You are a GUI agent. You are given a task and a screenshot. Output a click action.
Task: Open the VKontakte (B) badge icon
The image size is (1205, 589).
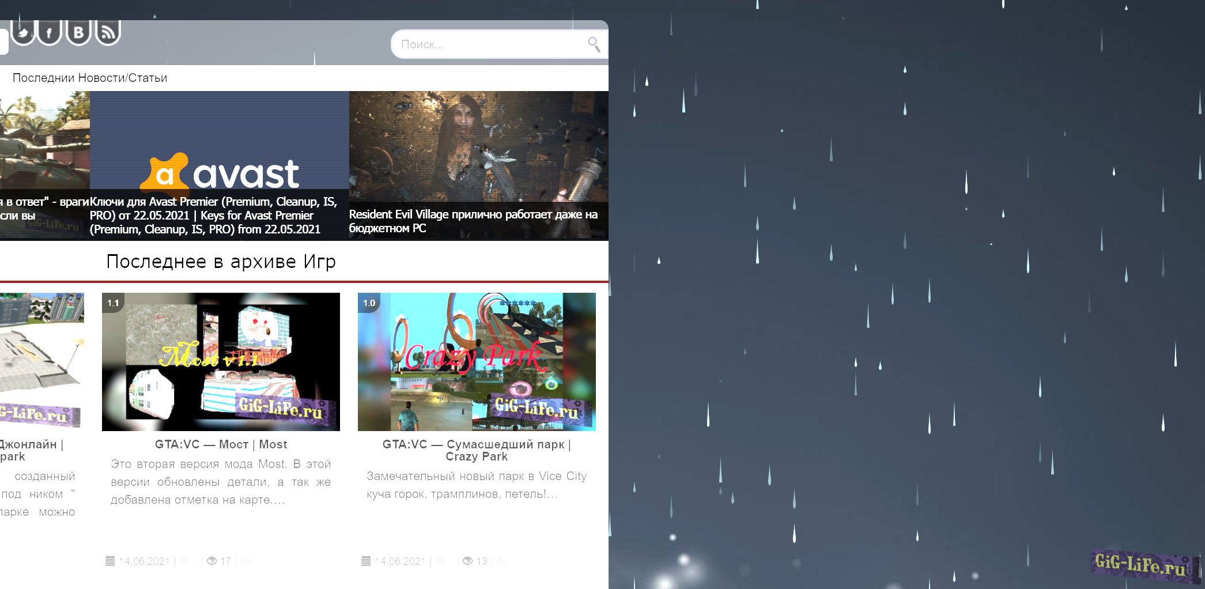(78, 32)
